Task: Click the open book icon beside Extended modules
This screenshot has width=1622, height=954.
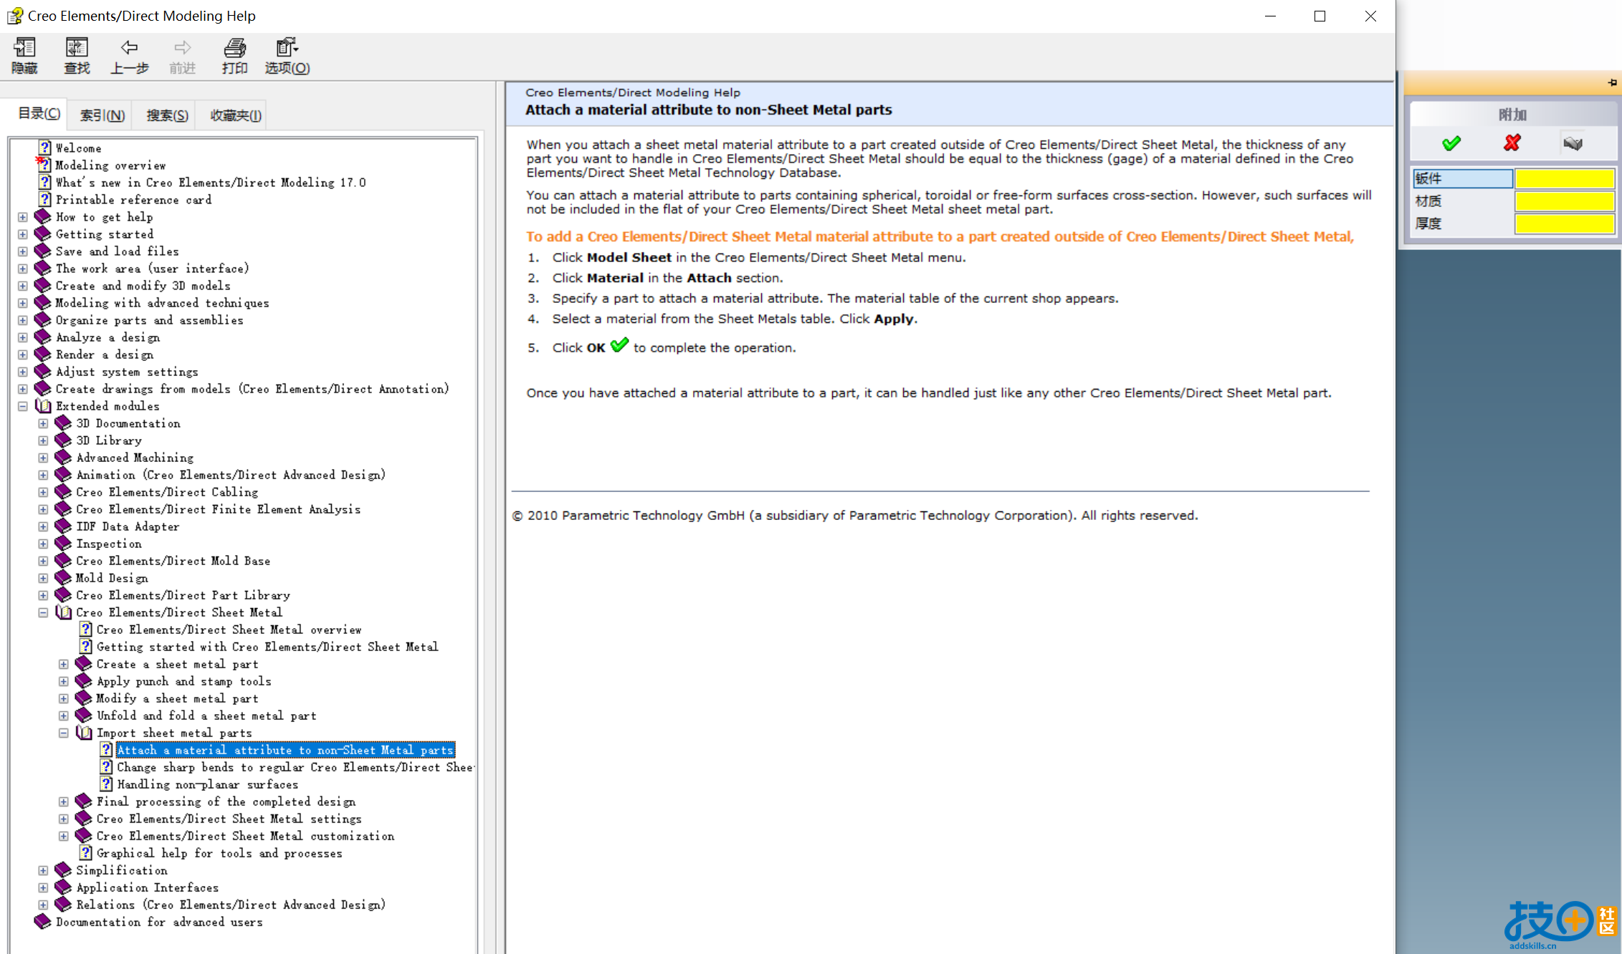Action: coord(43,406)
